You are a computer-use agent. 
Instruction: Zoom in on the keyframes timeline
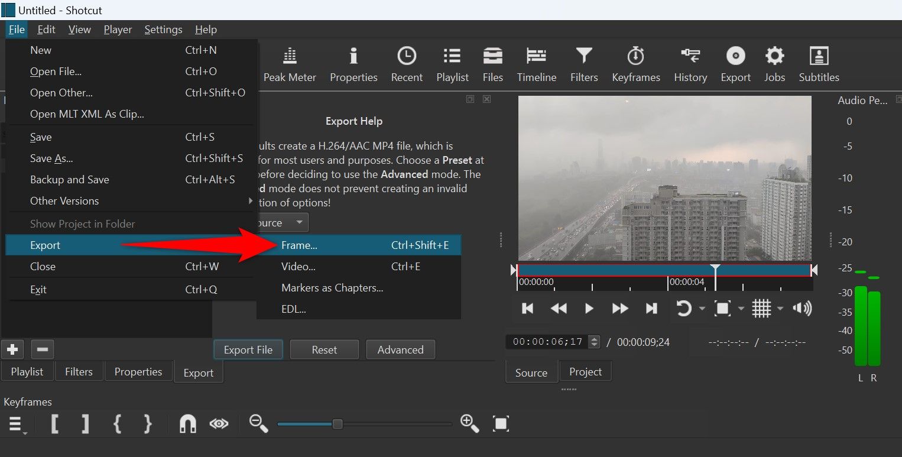click(x=469, y=423)
